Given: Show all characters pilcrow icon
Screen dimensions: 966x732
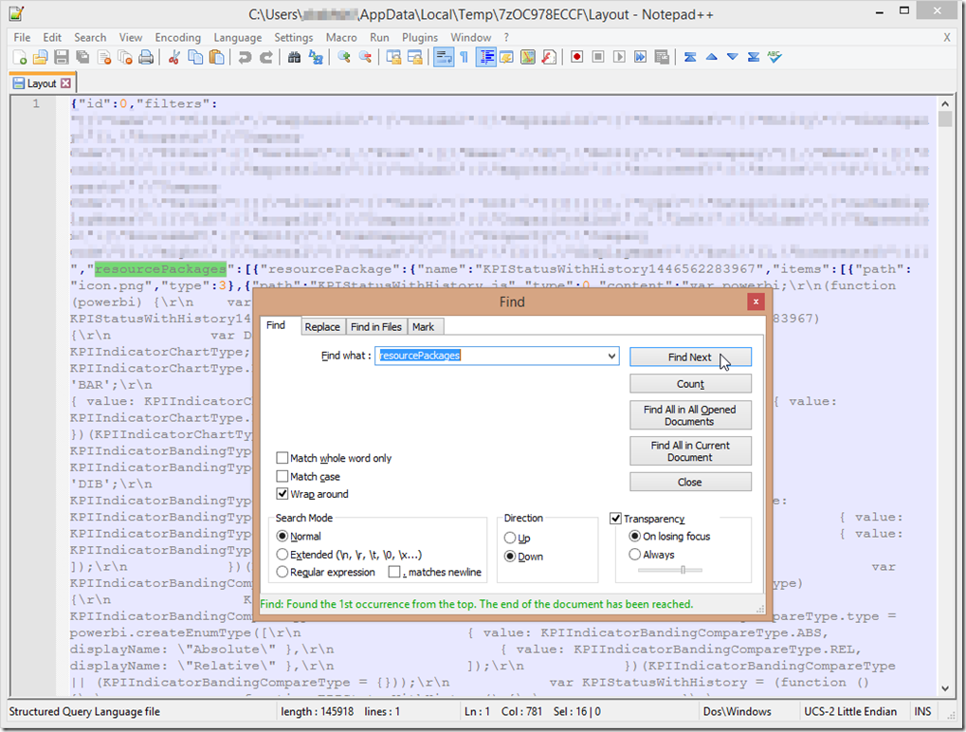Looking at the screenshot, I should point(464,57).
